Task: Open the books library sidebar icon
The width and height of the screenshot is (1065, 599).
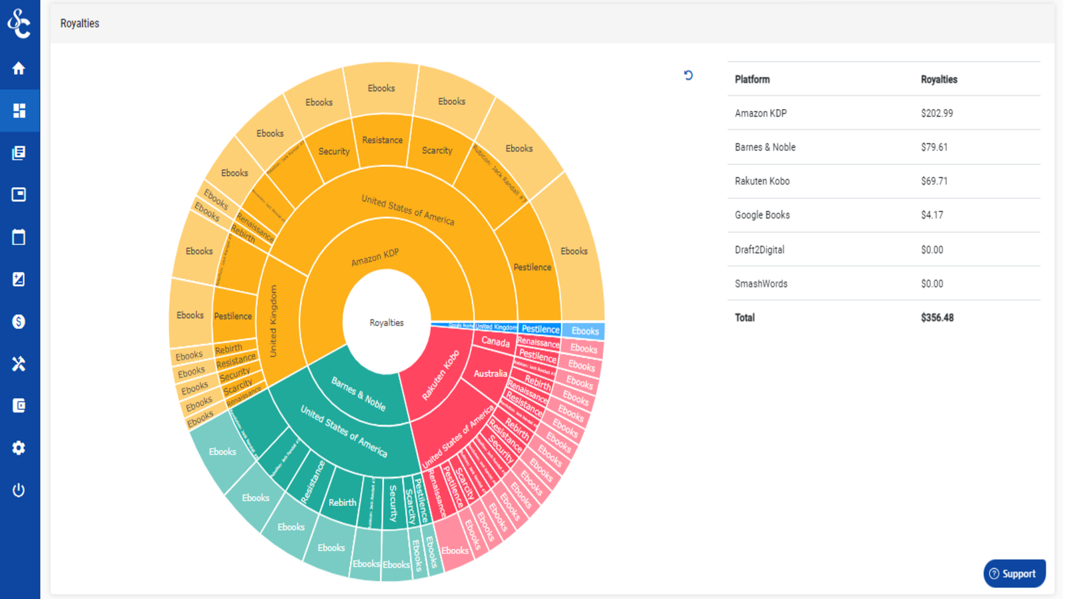Action: coord(19,152)
